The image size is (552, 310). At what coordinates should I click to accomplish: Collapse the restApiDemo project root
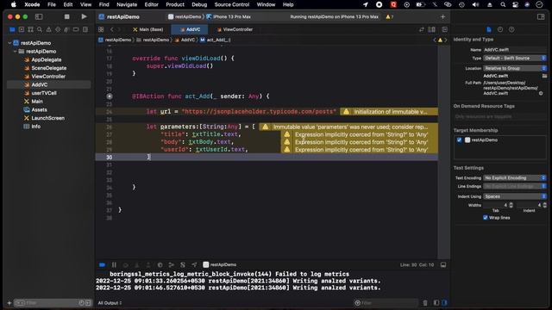9,43
